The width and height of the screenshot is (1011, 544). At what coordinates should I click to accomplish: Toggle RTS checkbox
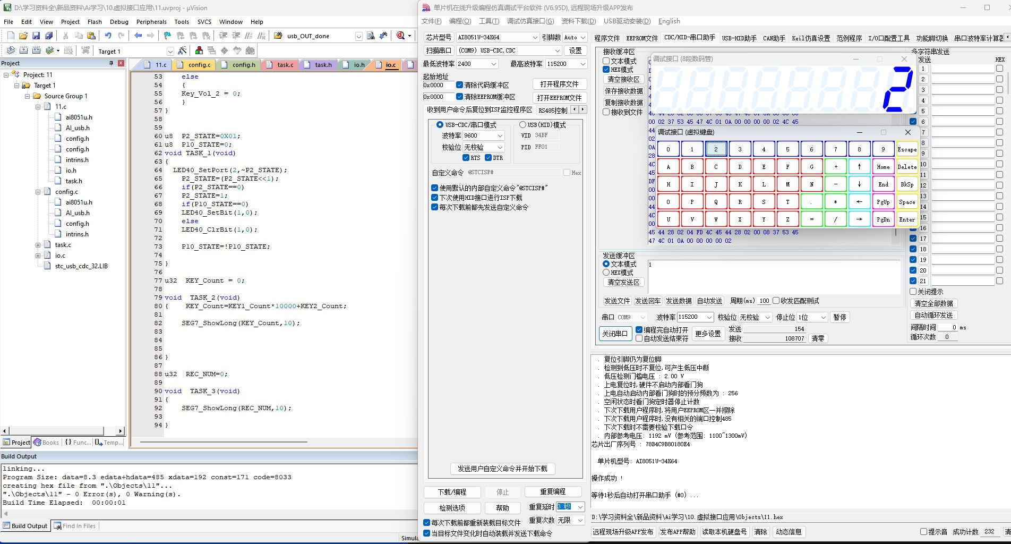[x=466, y=158]
